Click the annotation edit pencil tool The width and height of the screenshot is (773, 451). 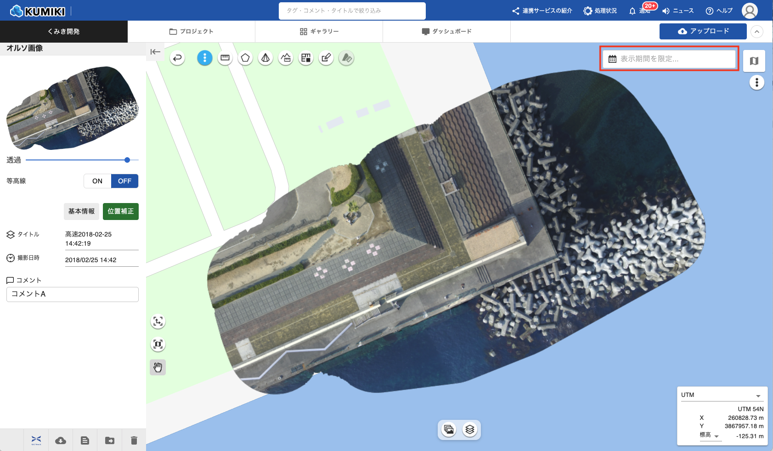(x=326, y=58)
